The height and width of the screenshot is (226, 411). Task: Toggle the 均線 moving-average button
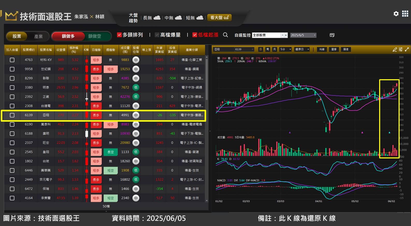point(322,49)
